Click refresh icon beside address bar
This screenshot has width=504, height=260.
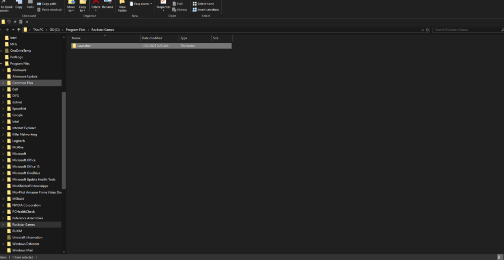[427, 30]
